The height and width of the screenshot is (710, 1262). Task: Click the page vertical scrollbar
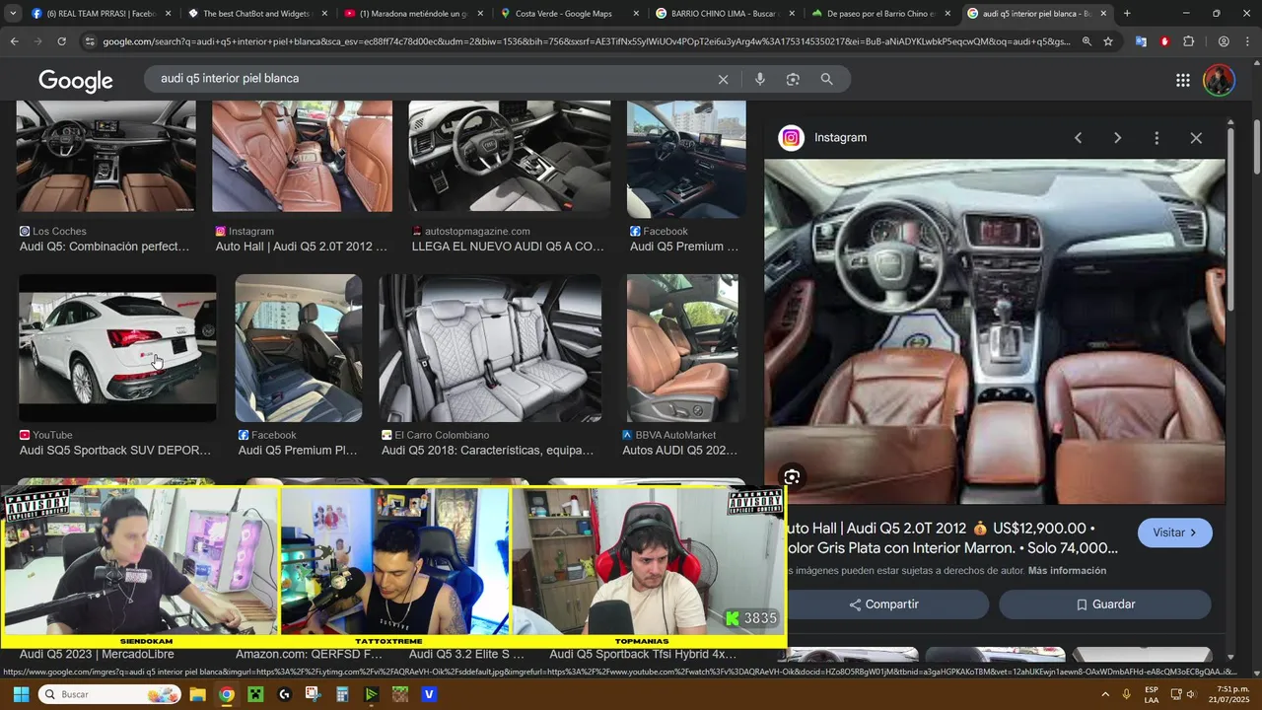1257,148
